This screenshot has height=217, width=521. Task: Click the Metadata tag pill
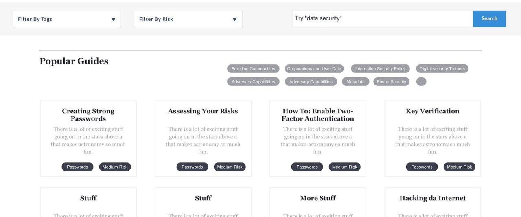click(355, 82)
